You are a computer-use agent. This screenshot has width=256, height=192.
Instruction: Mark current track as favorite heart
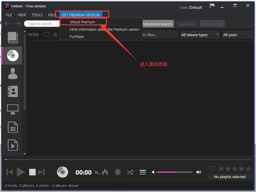(x=212, y=168)
